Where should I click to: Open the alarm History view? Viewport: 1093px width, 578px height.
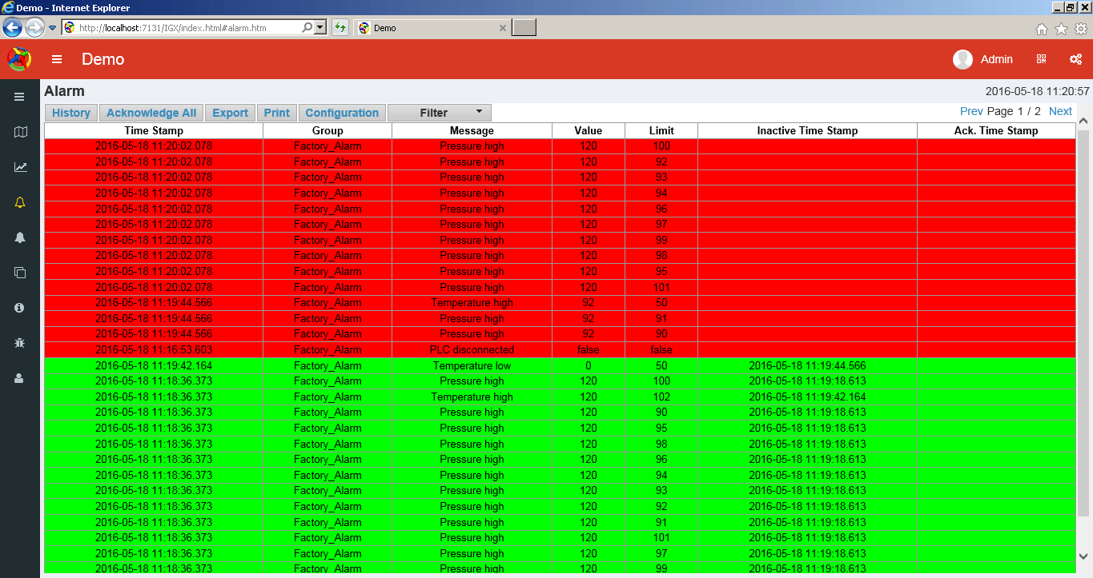pyautogui.click(x=71, y=113)
